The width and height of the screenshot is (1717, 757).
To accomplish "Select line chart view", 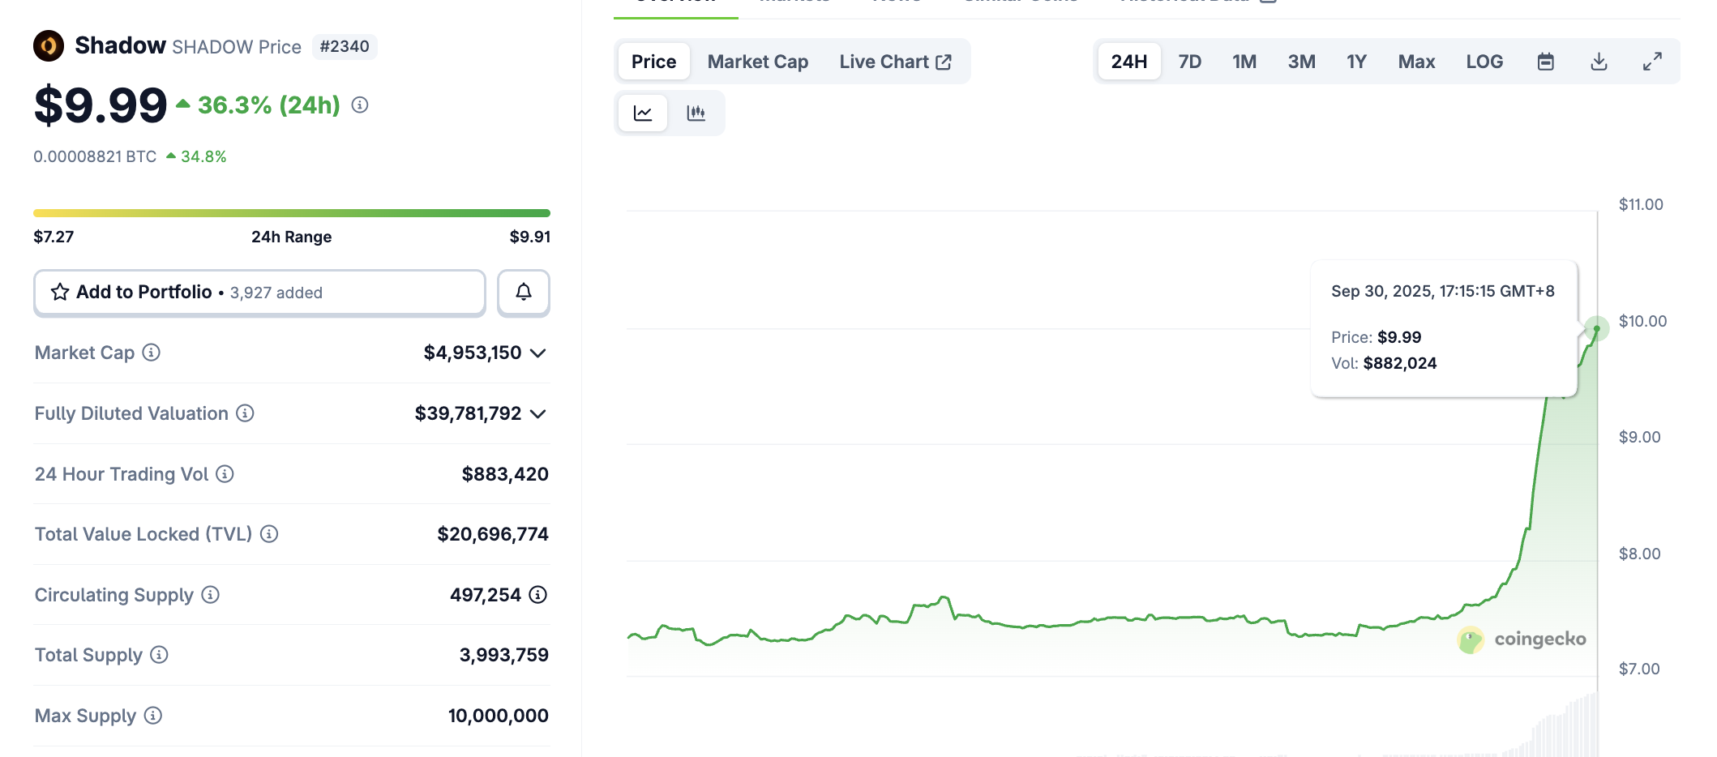I will 643,113.
